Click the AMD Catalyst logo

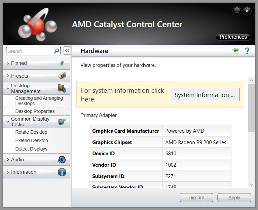38,25
